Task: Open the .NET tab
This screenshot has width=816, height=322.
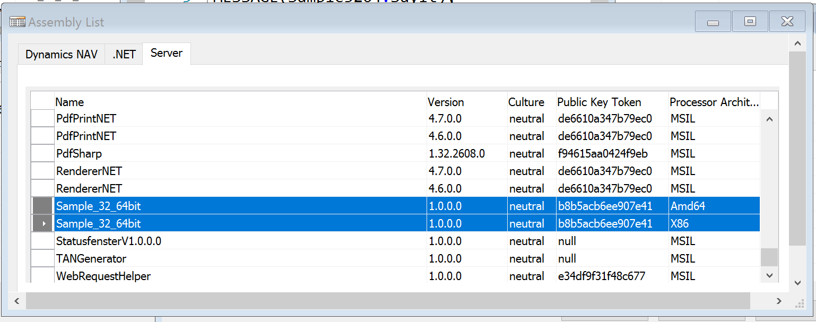Action: [x=124, y=54]
